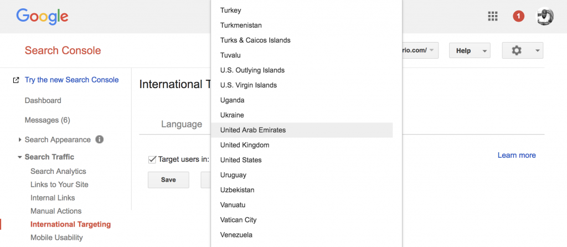The height and width of the screenshot is (247, 567).
Task: Open Links to Your Site page
Action: (59, 184)
